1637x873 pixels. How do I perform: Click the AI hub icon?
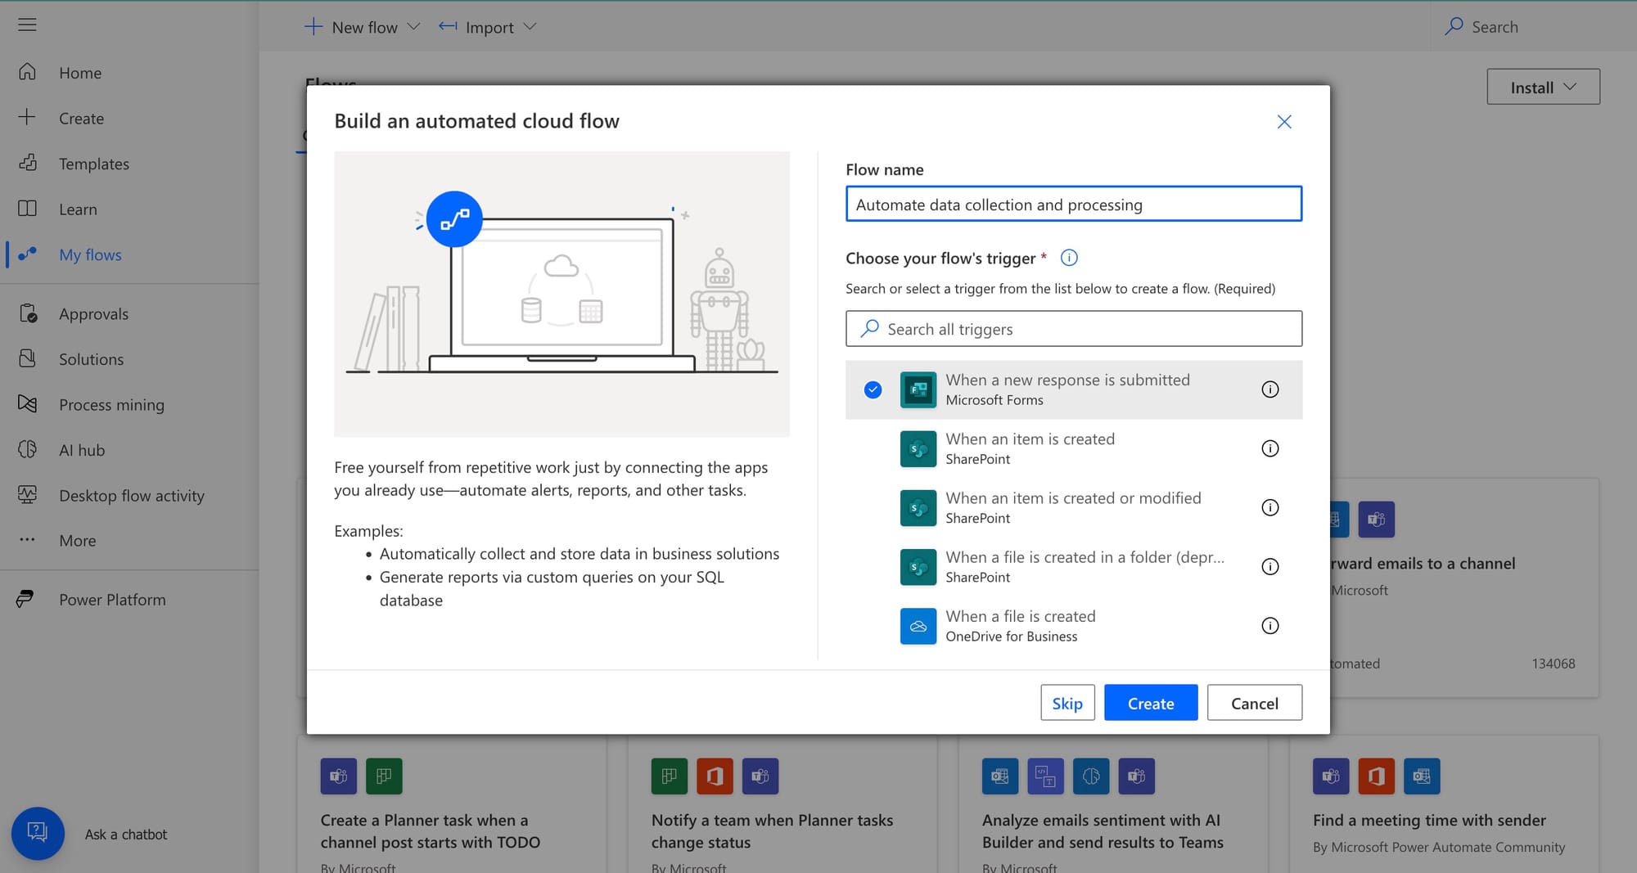(x=27, y=449)
